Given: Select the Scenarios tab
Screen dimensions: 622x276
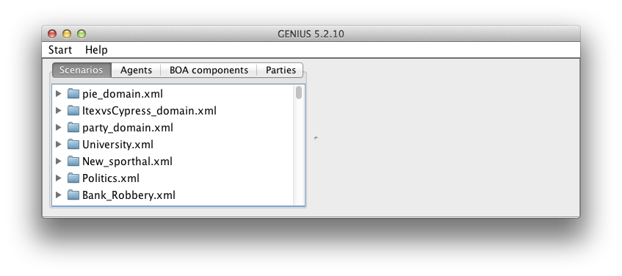Looking at the screenshot, I should click(82, 70).
